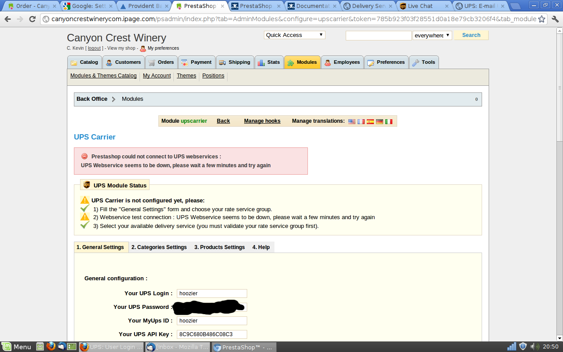Click the Chrome forward navigation arrow
Image resolution: width=563 pixels, height=352 pixels.
coord(20,19)
